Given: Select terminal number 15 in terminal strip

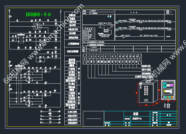Looking at the screenshot, I should 137,56.
